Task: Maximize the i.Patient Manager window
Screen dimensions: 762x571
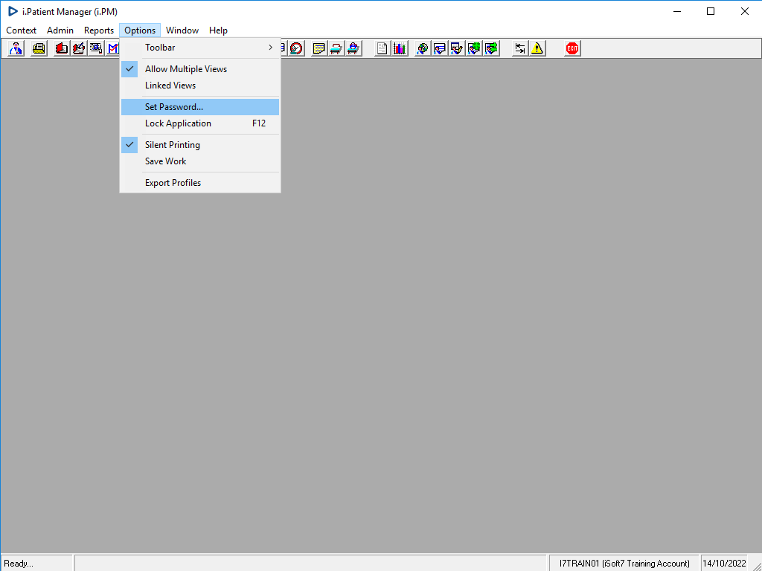Action: 711,11
